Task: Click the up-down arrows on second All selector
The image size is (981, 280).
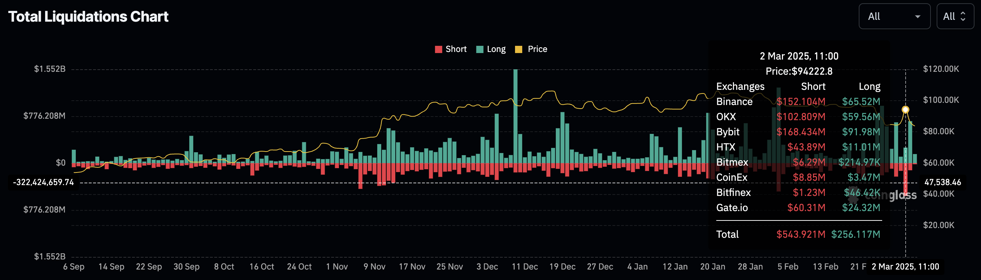Action: click(963, 16)
